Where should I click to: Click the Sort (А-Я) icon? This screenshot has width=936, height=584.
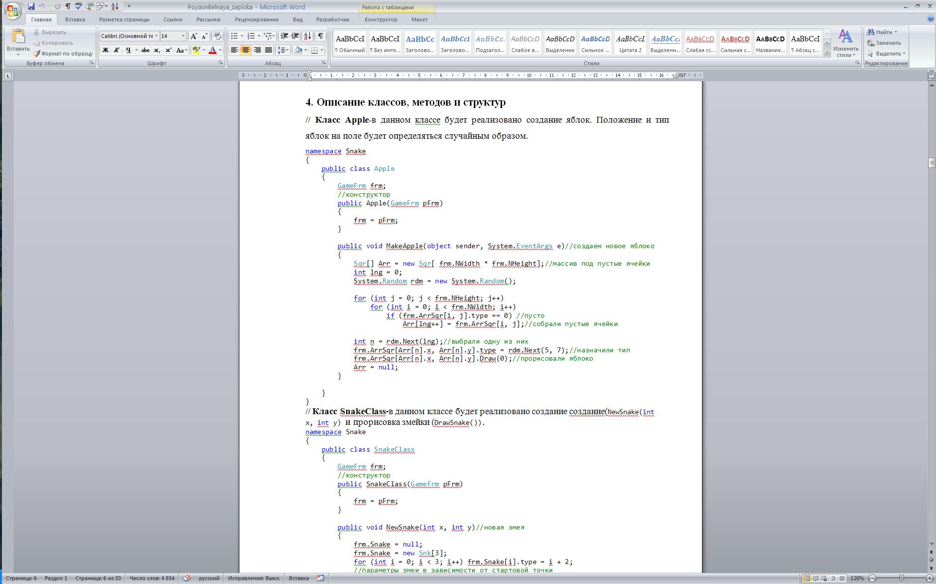[307, 36]
